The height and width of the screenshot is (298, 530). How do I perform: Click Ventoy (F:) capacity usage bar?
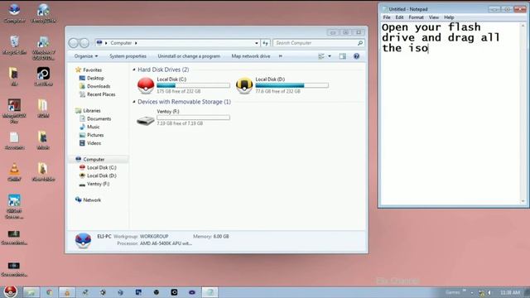(x=193, y=118)
